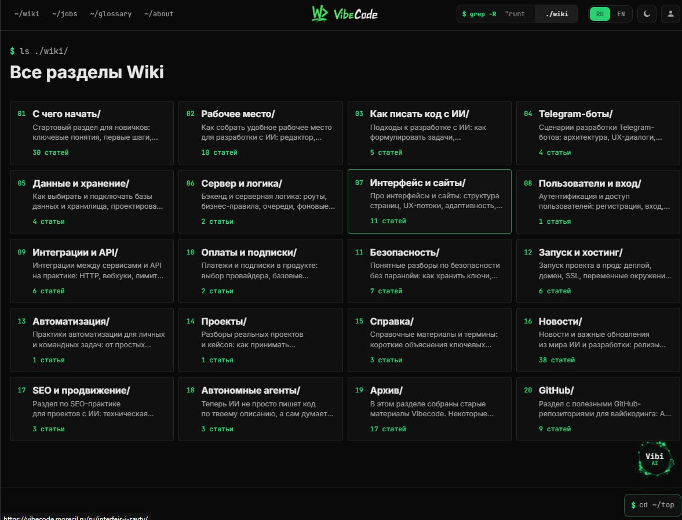The image size is (682, 520).
Task: Open the ~/glossary menu item
Action: coord(111,14)
